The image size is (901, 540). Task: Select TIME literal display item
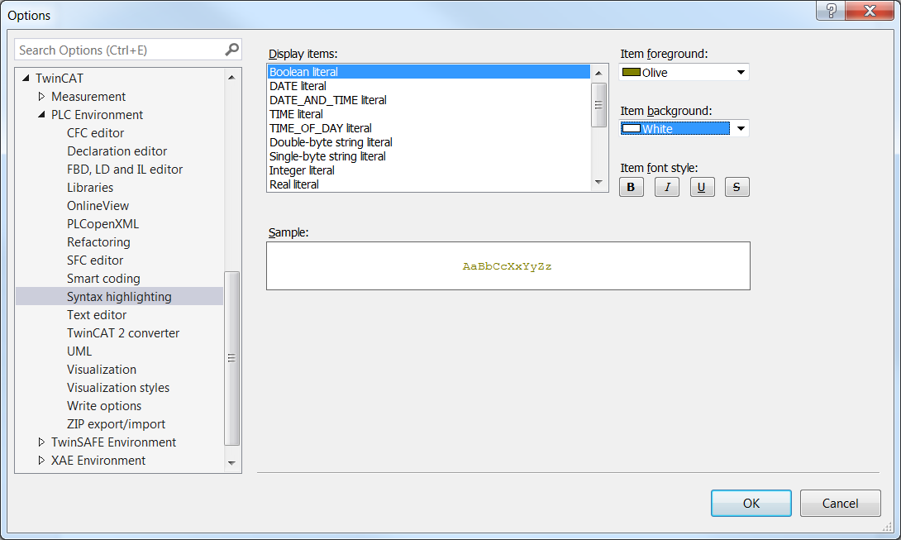pyautogui.click(x=429, y=114)
